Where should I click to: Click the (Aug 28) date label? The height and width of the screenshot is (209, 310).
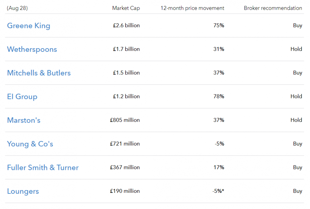(17, 8)
